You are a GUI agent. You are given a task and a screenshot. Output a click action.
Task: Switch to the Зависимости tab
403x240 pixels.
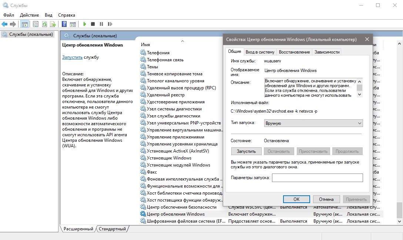click(327, 52)
